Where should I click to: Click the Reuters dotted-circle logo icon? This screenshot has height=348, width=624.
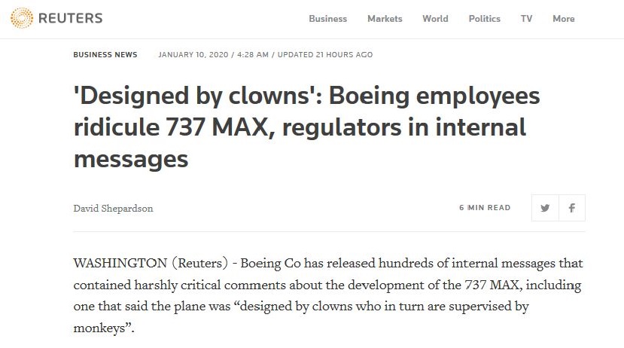(23, 18)
